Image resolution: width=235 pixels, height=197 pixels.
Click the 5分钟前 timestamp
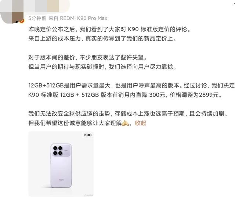(x=37, y=18)
